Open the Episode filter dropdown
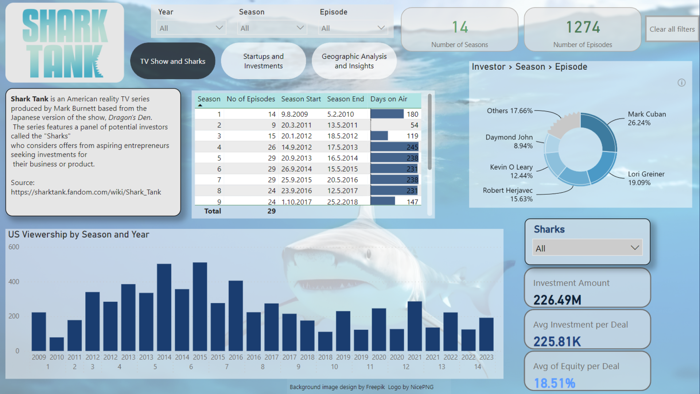The image size is (700, 394). point(353,28)
